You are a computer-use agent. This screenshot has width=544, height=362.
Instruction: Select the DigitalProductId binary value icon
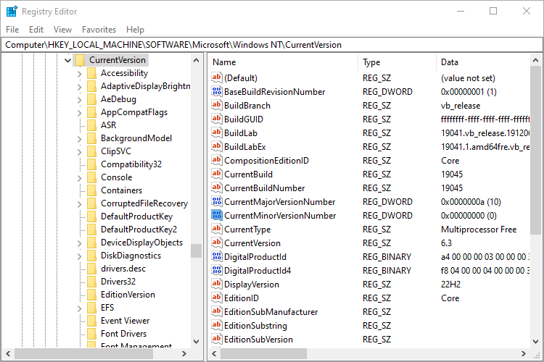pyautogui.click(x=217, y=257)
